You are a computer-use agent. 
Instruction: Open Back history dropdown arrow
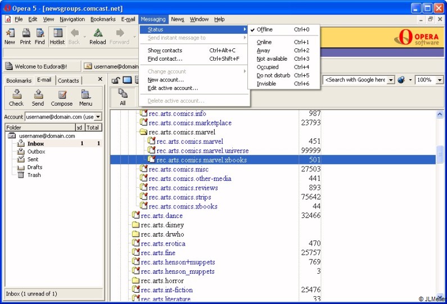click(x=85, y=37)
